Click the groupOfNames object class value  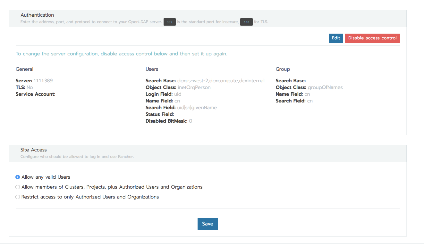pyautogui.click(x=325, y=87)
